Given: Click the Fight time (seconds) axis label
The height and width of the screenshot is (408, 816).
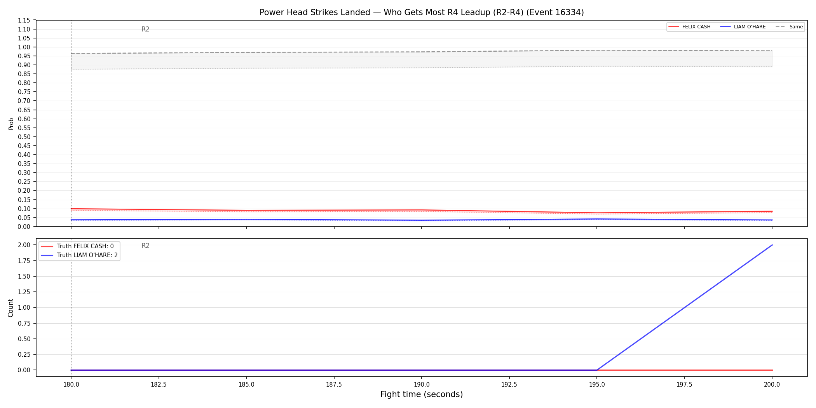Looking at the screenshot, I should click(x=422, y=394).
